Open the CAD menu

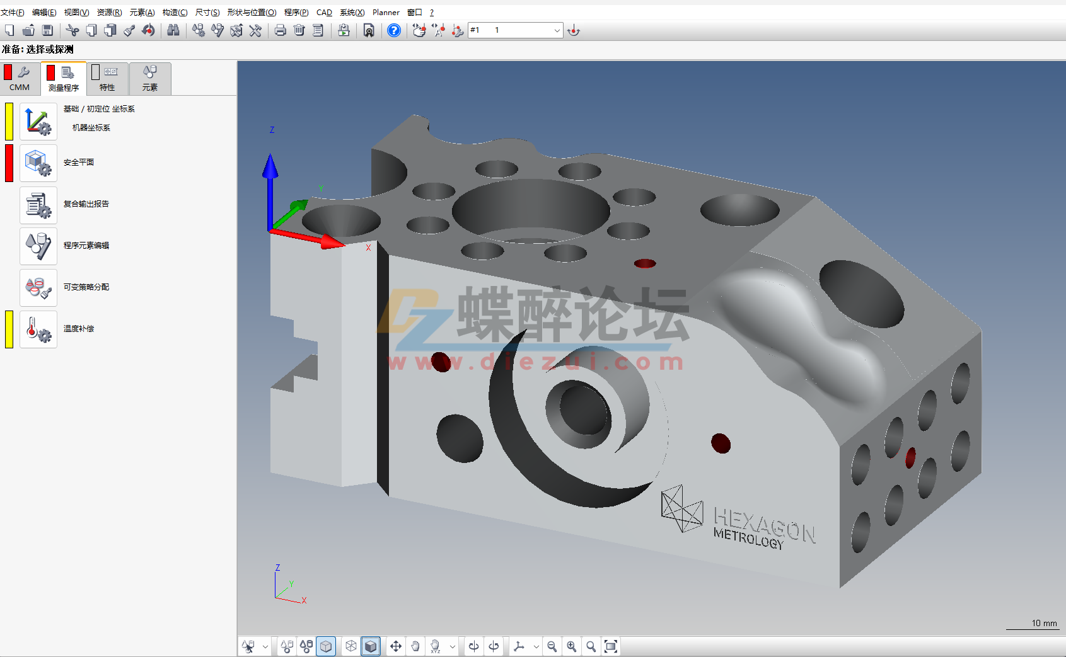click(324, 13)
